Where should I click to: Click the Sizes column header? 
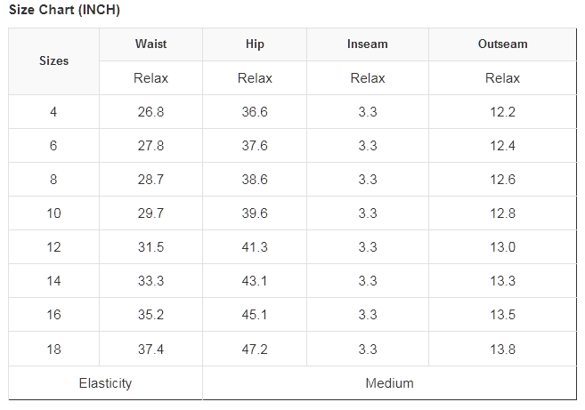click(53, 60)
